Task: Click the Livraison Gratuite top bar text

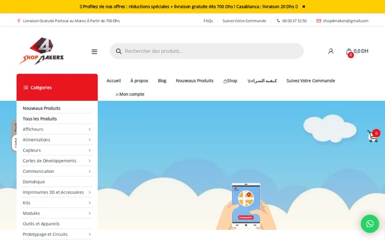Action: pyautogui.click(x=71, y=21)
